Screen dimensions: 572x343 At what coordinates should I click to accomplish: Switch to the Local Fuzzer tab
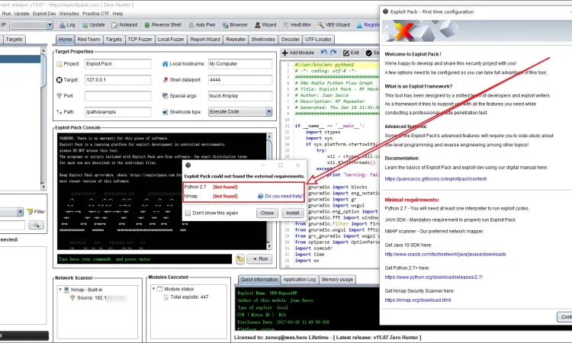point(171,40)
